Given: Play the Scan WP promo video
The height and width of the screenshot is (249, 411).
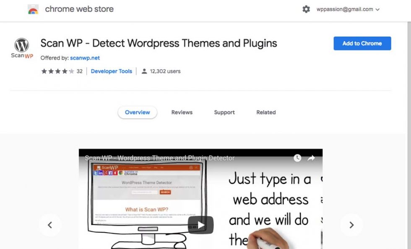Looking at the screenshot, I should (200, 225).
